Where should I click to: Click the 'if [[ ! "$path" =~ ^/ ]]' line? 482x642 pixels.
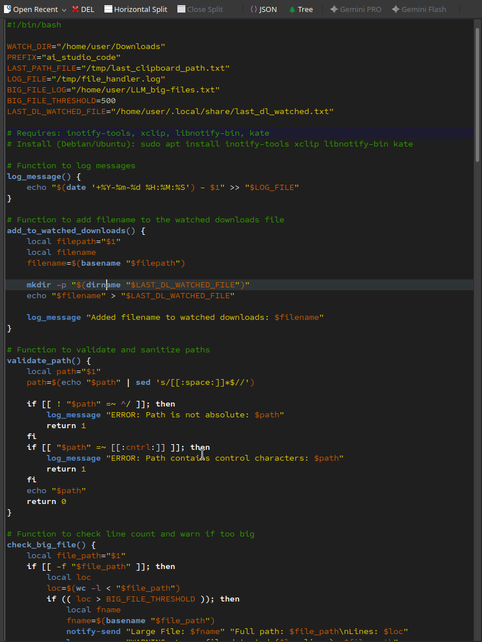pyautogui.click(x=101, y=404)
